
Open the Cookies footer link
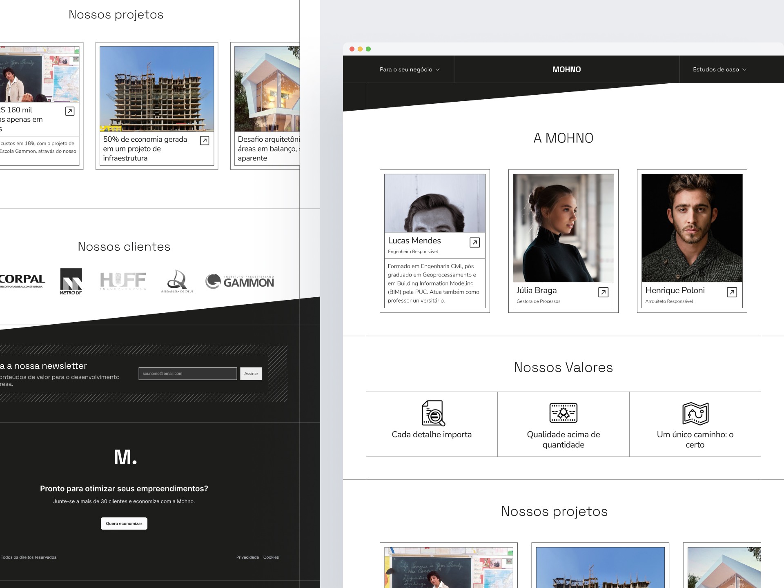click(x=271, y=557)
